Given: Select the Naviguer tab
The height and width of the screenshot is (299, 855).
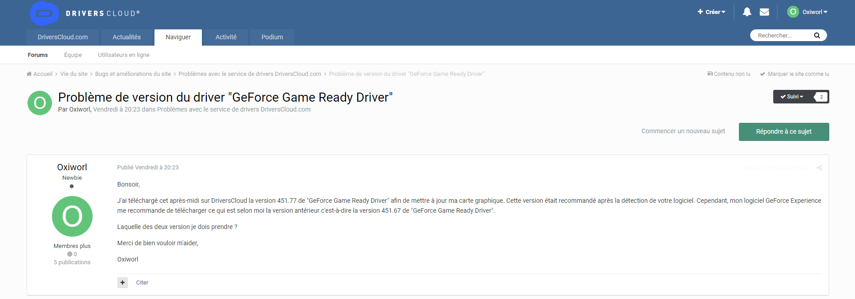Looking at the screenshot, I should [178, 37].
